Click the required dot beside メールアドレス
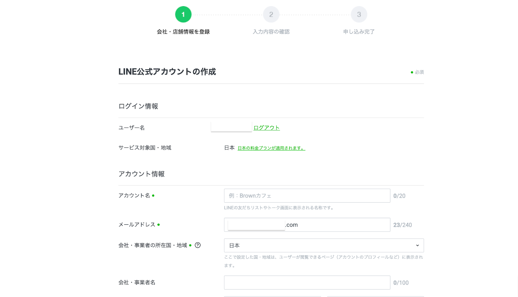 tap(158, 225)
